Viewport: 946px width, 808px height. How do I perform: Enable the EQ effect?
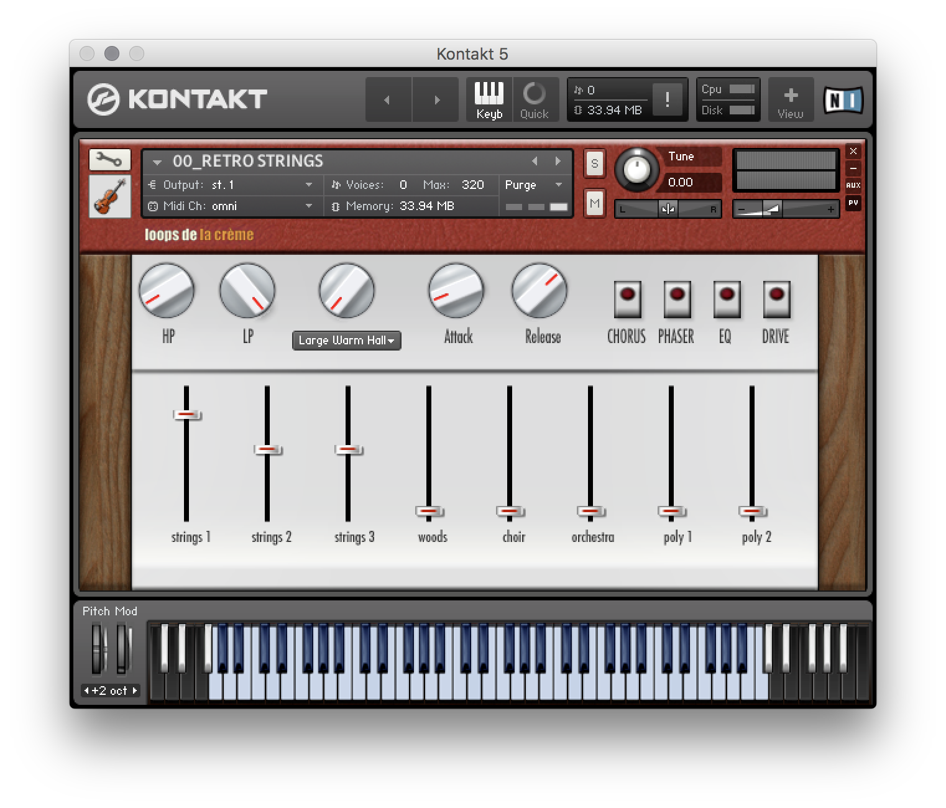pos(727,299)
